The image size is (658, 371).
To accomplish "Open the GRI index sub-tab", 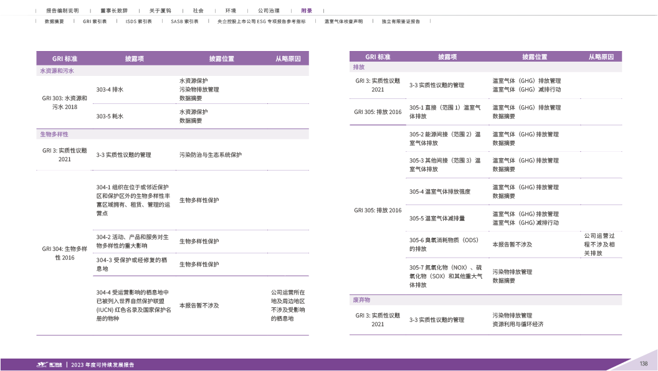I will [95, 21].
